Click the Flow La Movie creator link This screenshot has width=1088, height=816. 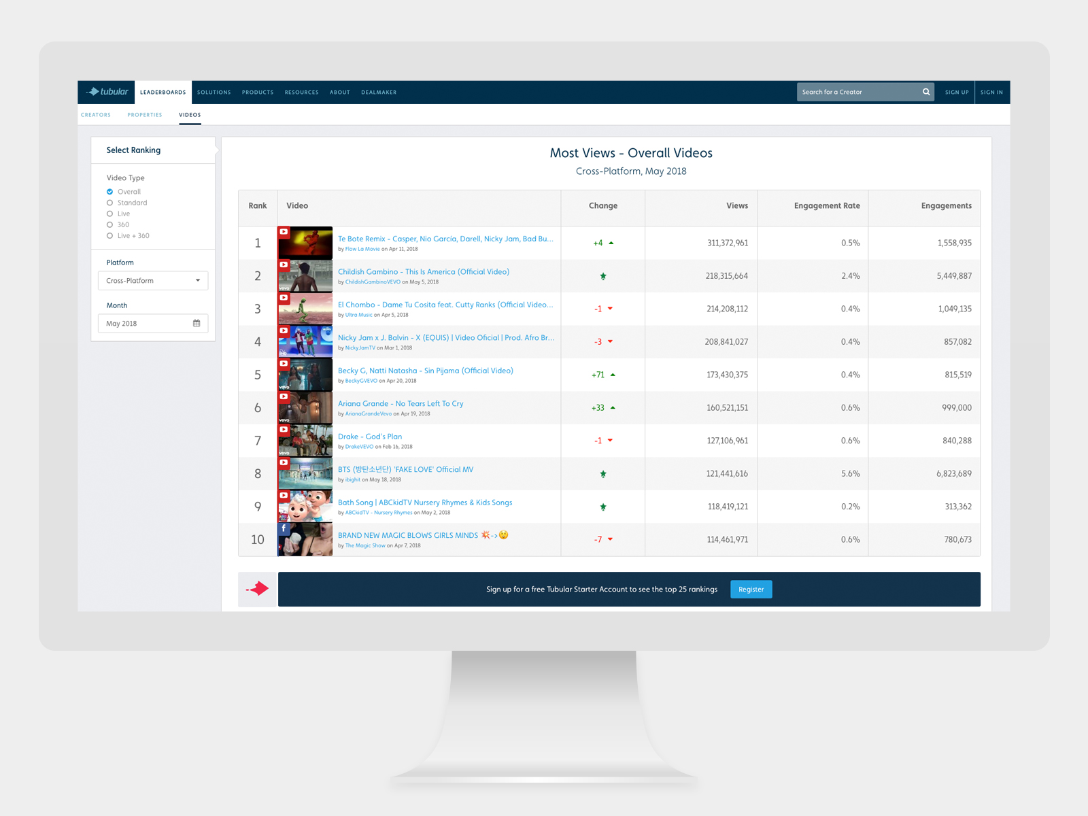pos(362,249)
